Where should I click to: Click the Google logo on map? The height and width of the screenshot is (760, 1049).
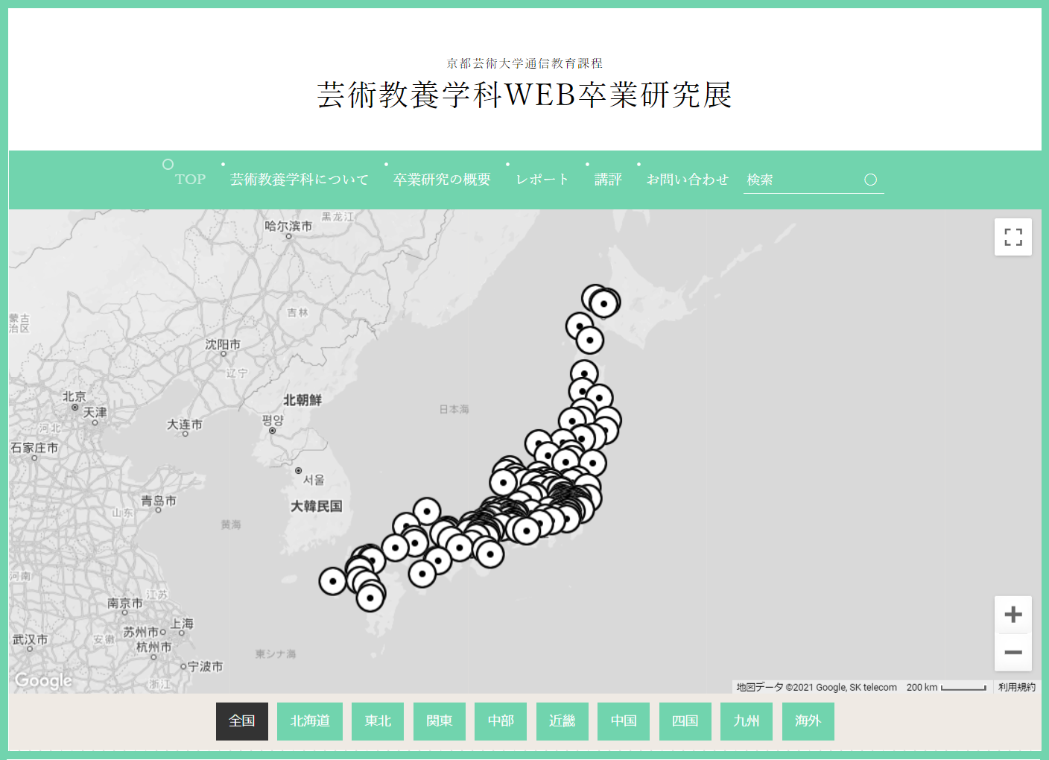[43, 680]
